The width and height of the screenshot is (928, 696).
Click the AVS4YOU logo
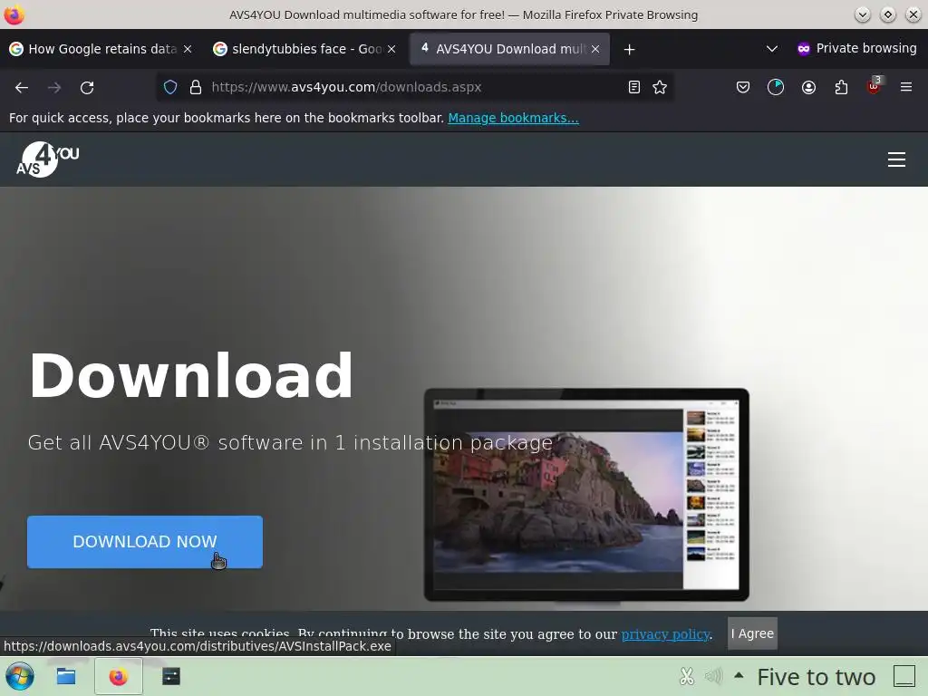point(47,159)
